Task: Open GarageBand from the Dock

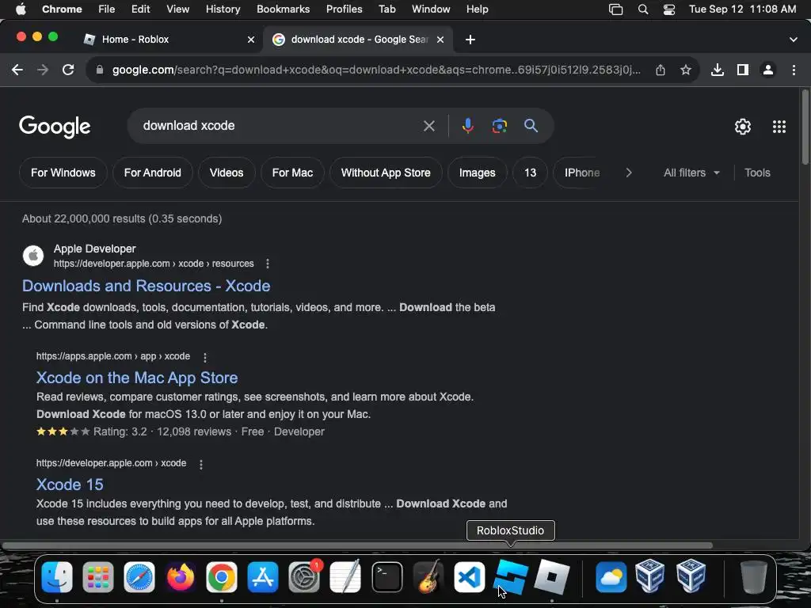Action: pos(428,576)
